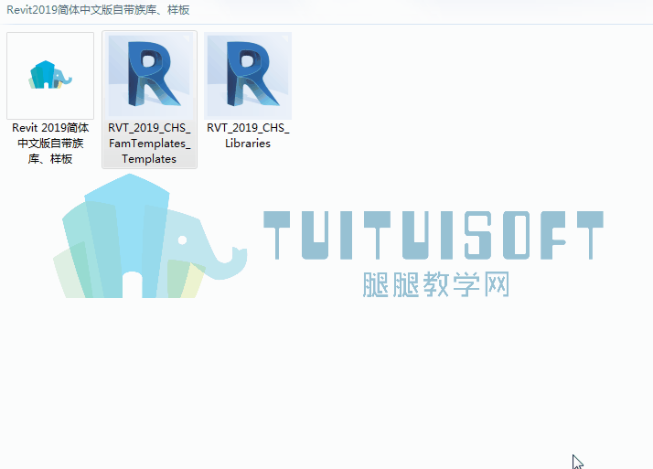This screenshot has width=653, height=469.
Task: Click the small elephant inside the first thumbnail
Action: tap(50, 75)
